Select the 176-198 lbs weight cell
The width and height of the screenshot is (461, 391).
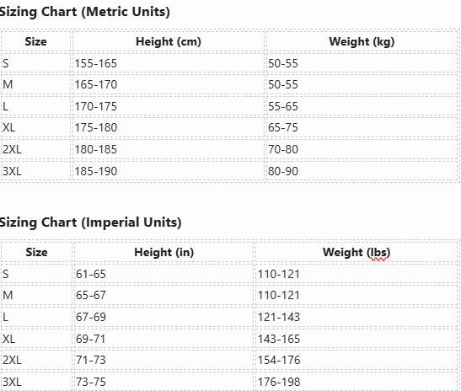point(356,382)
